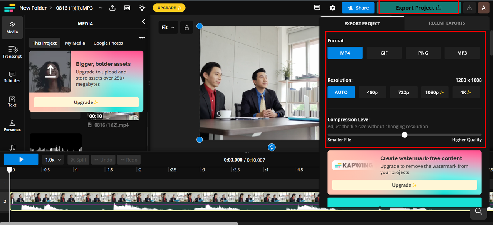
Task: Select My Media tab
Action: pyautogui.click(x=75, y=43)
